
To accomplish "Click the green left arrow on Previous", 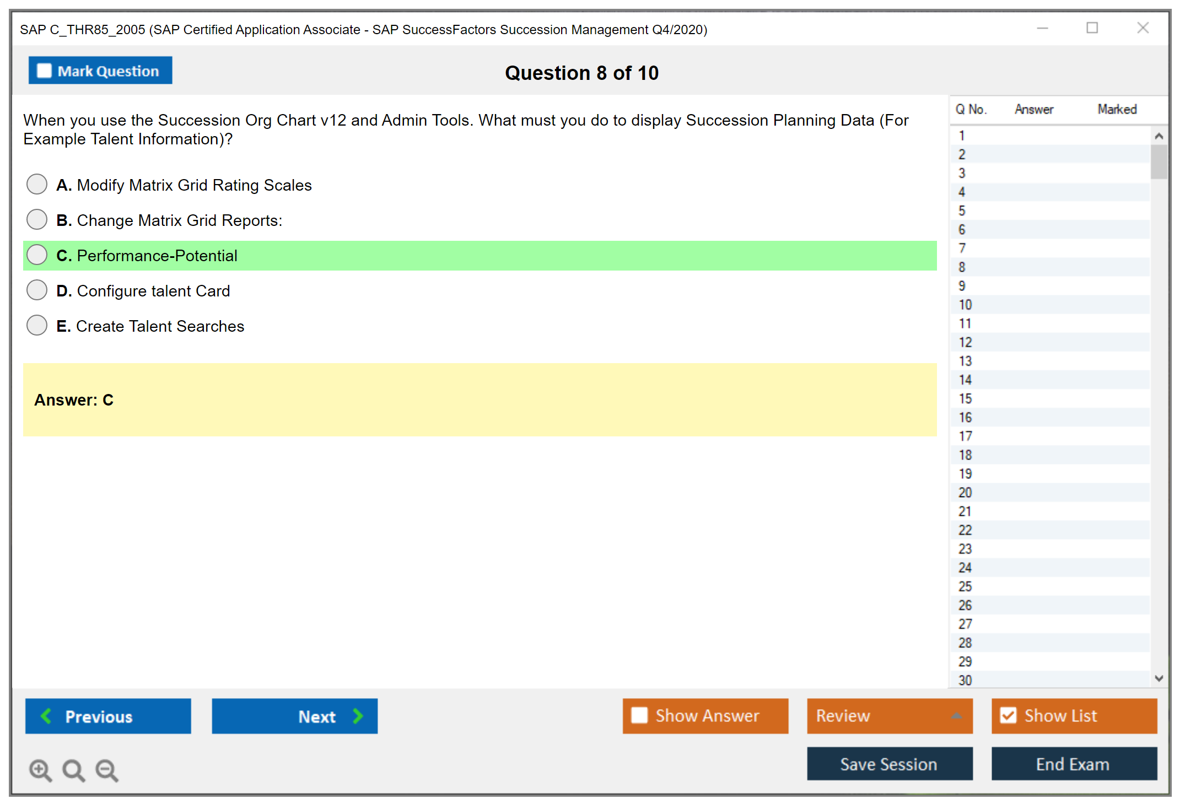I will point(46,716).
